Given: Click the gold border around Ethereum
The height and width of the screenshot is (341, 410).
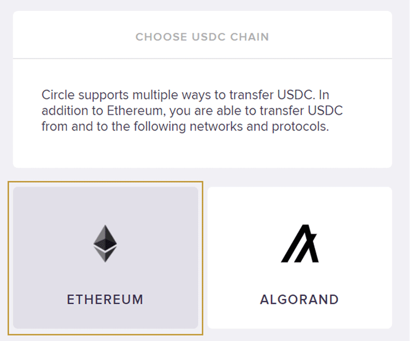Looking at the screenshot, I should (106, 182).
